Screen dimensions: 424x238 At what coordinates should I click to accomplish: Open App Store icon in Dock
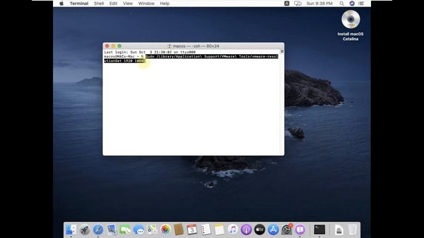click(x=273, y=230)
